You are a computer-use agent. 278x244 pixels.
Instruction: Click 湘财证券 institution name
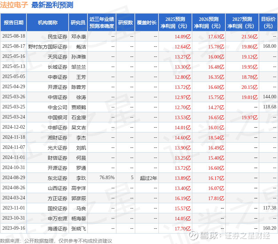pos(57,138)
